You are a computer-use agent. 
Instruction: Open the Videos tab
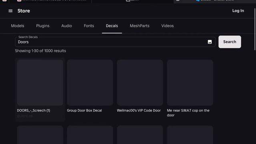pos(168,26)
